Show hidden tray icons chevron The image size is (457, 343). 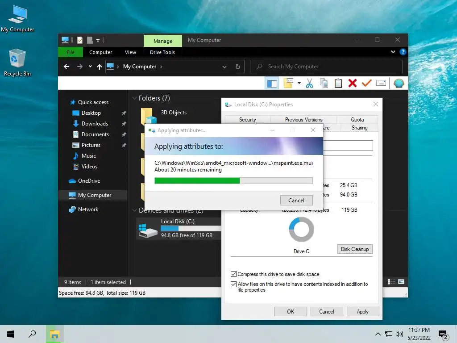(378, 334)
